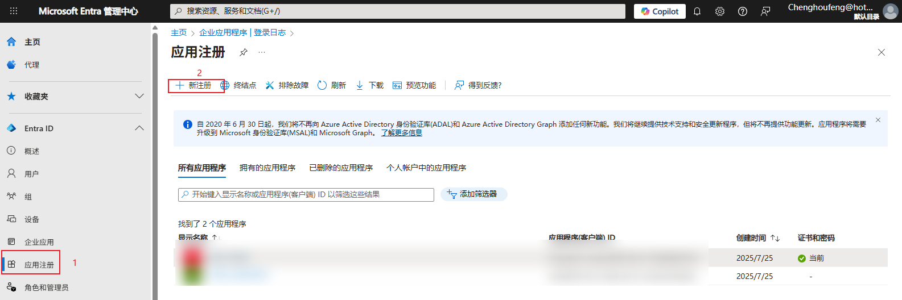Click the 证书和密码 column header

pos(816,238)
